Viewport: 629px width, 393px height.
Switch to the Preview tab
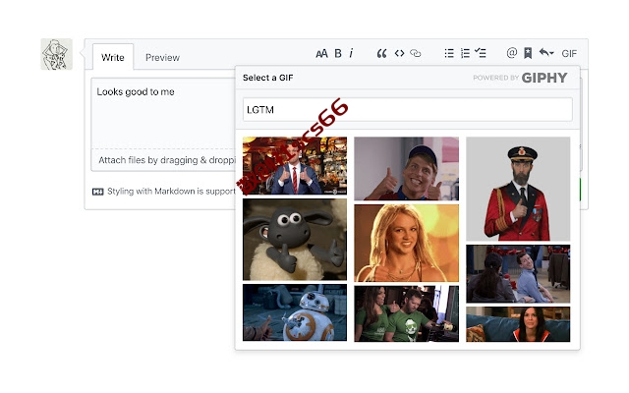[x=162, y=57]
